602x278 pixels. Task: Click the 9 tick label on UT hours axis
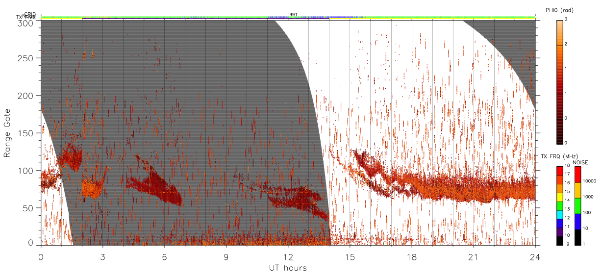click(x=226, y=257)
